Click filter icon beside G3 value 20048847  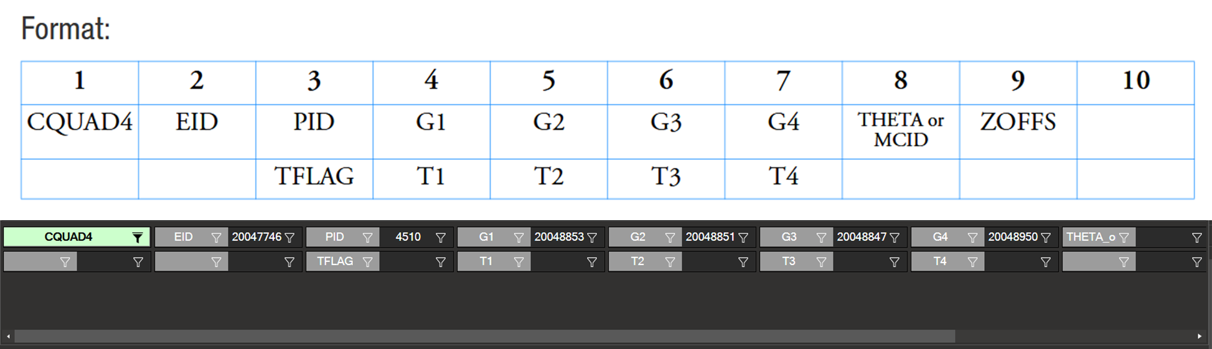coord(895,238)
